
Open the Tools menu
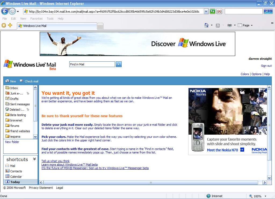point(50,19)
